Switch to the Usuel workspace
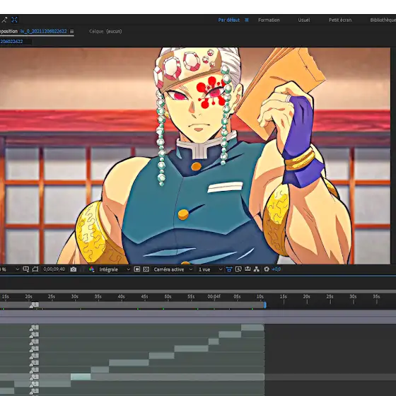Image resolution: width=396 pixels, height=396 pixels. tap(304, 20)
